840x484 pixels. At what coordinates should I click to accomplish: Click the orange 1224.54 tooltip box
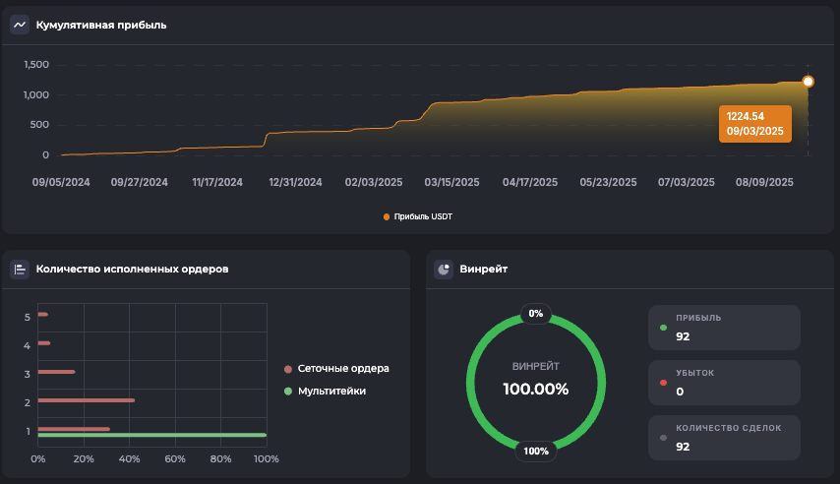(754, 124)
